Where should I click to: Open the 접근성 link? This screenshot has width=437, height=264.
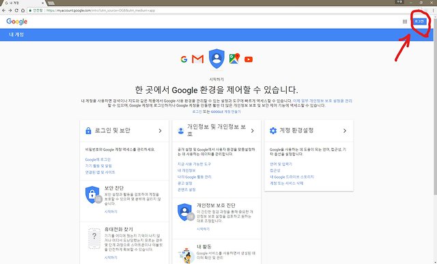coord(274,170)
